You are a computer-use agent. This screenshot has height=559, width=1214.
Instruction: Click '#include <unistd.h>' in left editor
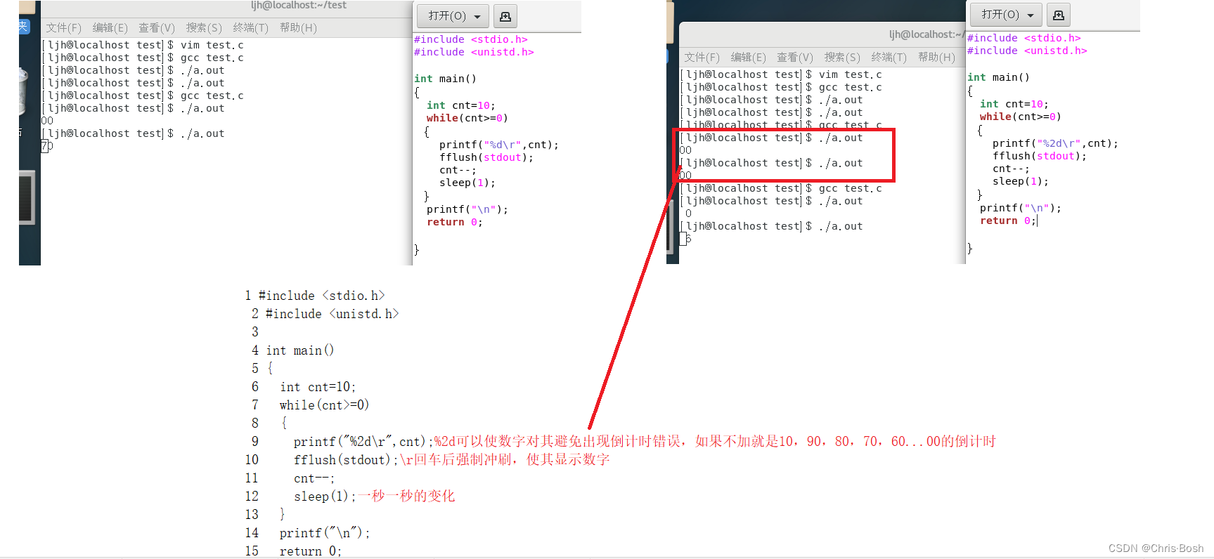[474, 52]
